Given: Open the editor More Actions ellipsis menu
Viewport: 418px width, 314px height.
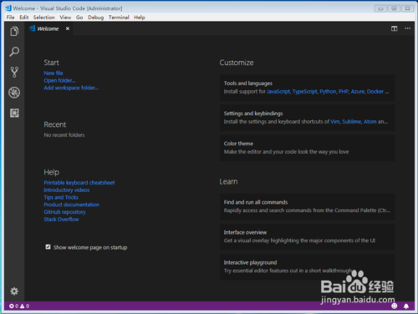Looking at the screenshot, I should point(407,28).
